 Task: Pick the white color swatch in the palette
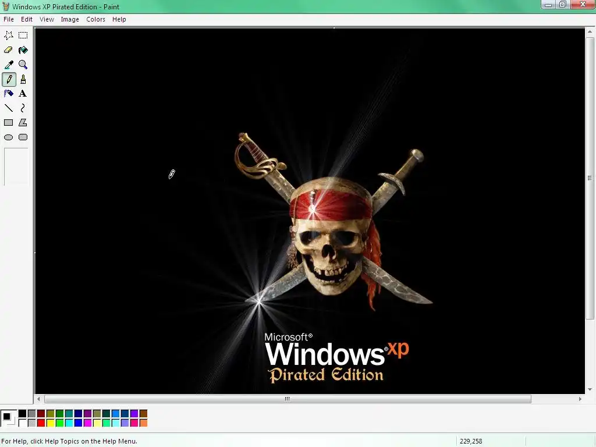[x=23, y=423]
